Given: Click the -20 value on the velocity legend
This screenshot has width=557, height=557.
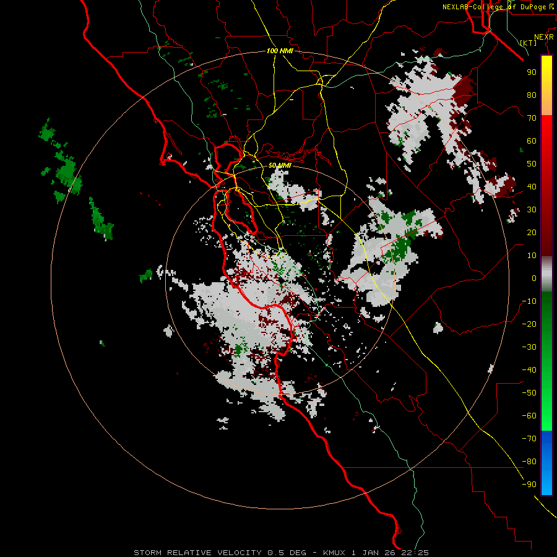Looking at the screenshot, I should tap(529, 324).
